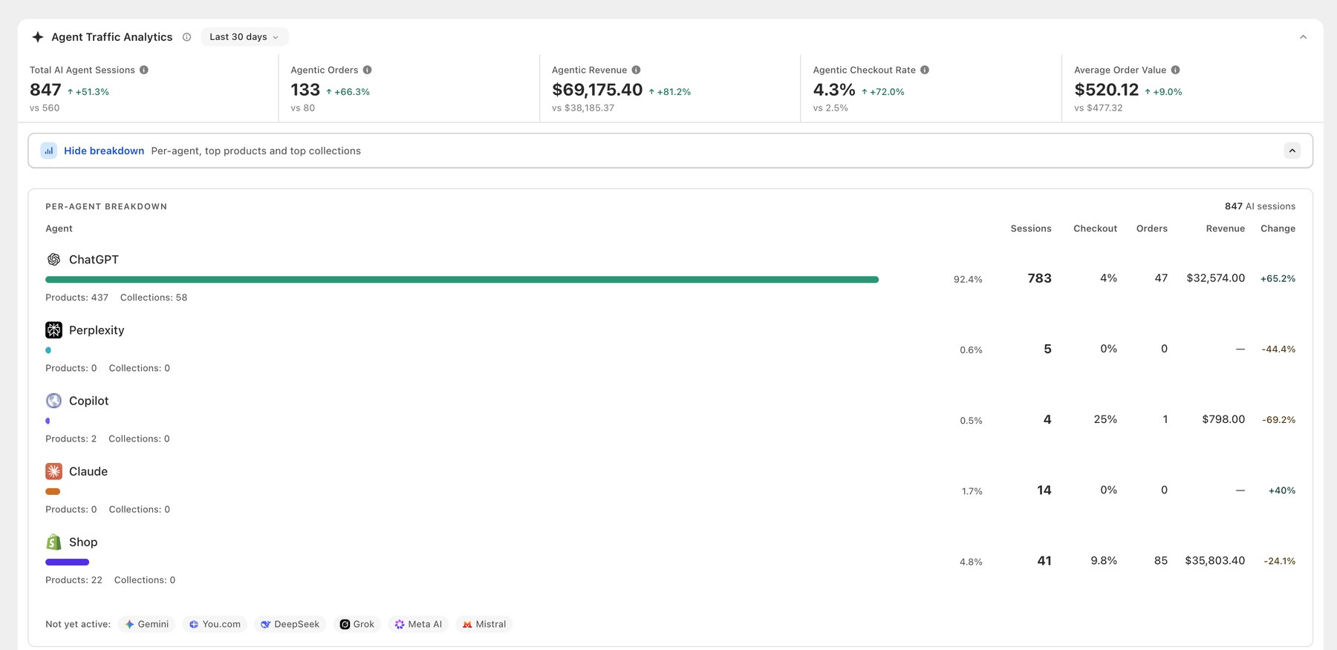Click the Average Order Value $520.12
Image resolution: width=1337 pixels, height=650 pixels.
click(x=1106, y=90)
